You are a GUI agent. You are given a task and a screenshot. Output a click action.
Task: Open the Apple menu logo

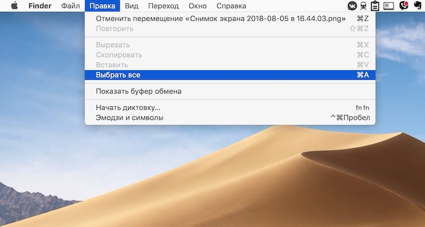[x=14, y=6]
